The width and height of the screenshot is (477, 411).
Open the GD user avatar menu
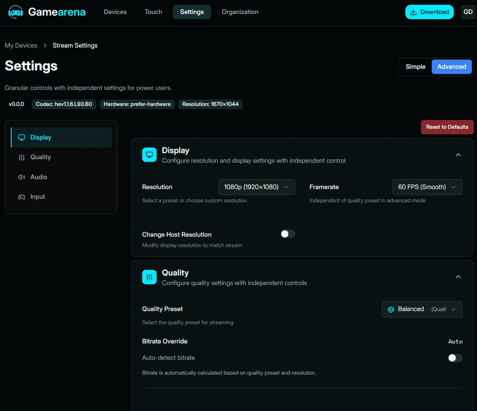coord(468,12)
